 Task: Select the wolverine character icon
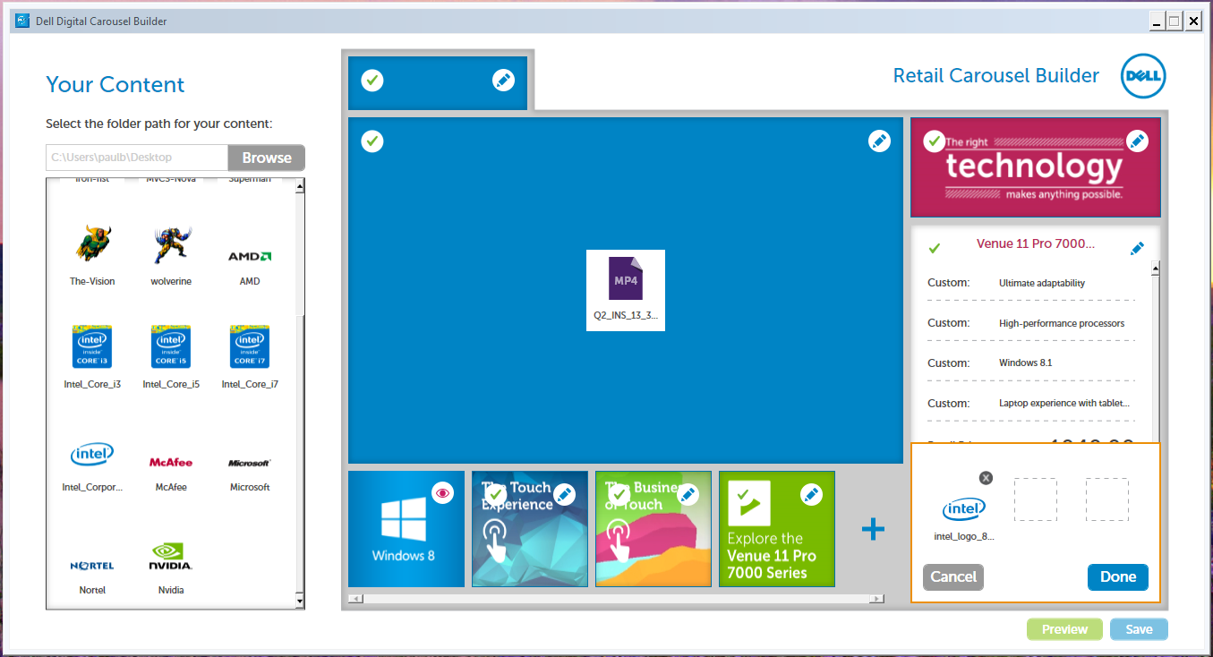[x=171, y=244]
